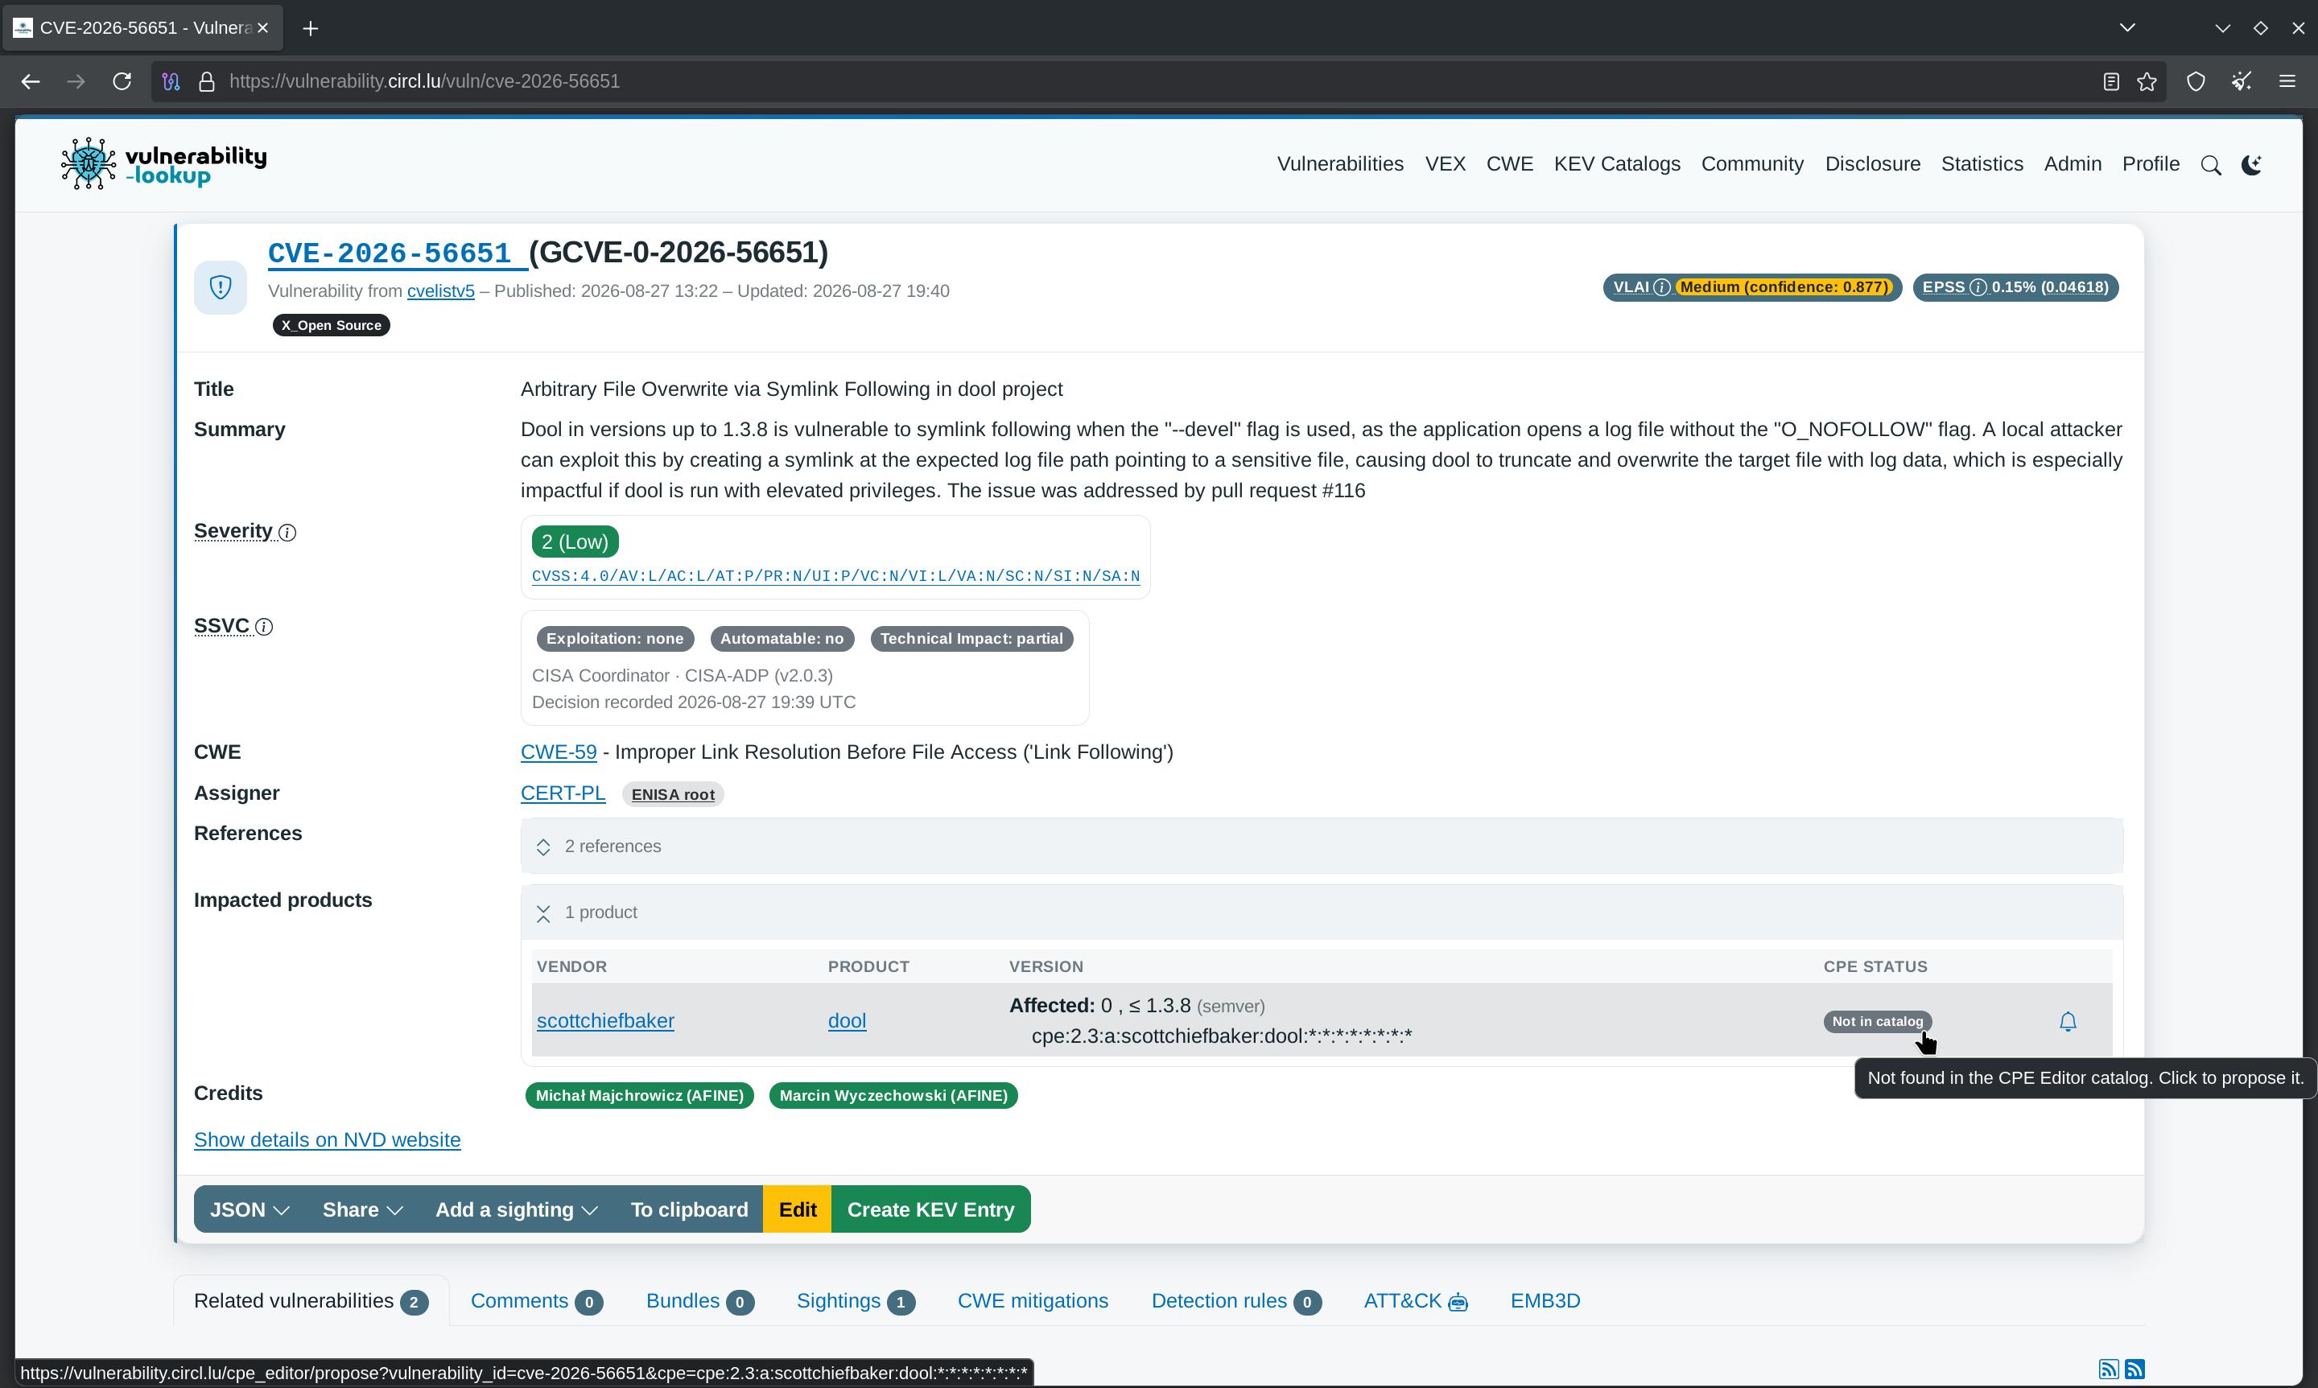Close the CVE-2026-56651 browser tab
The height and width of the screenshot is (1388, 2318).
263,28
